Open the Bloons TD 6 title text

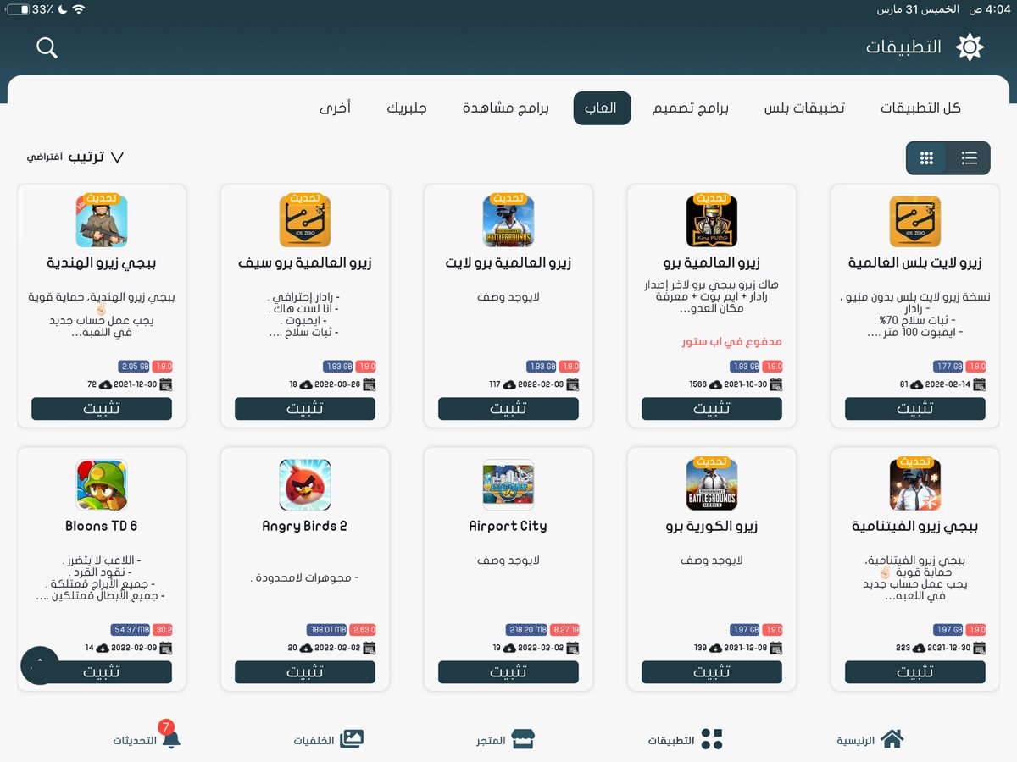102,526
